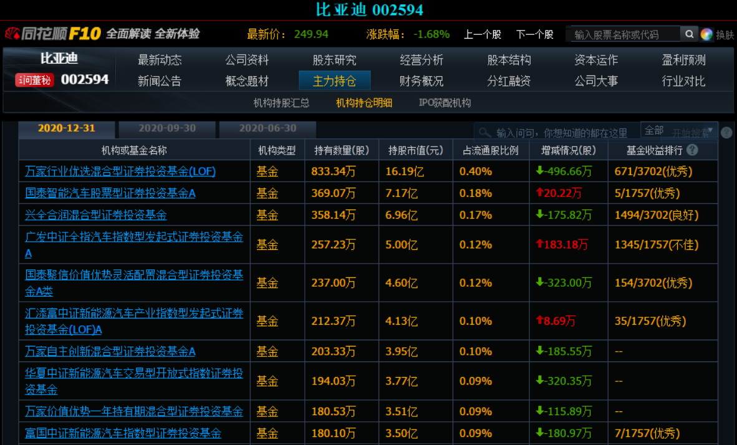Click the 20.22万 increase value

coord(559,193)
